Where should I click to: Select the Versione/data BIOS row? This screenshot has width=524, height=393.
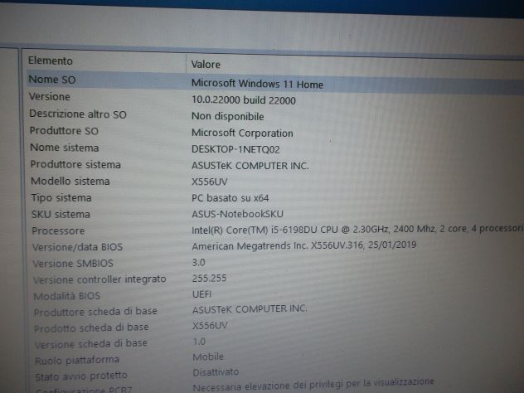[x=77, y=247]
